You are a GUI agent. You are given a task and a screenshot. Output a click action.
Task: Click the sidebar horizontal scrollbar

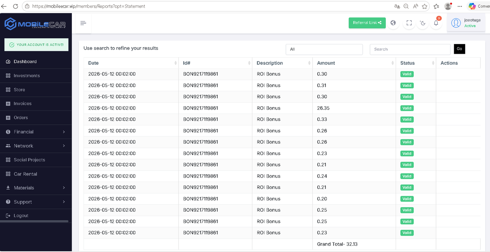click(34, 221)
